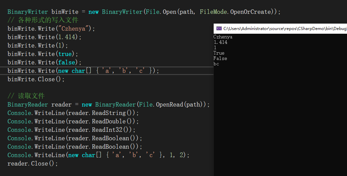This screenshot has width=347, height=176.
Task: Click the 'False' output line in console
Action: pos(220,58)
